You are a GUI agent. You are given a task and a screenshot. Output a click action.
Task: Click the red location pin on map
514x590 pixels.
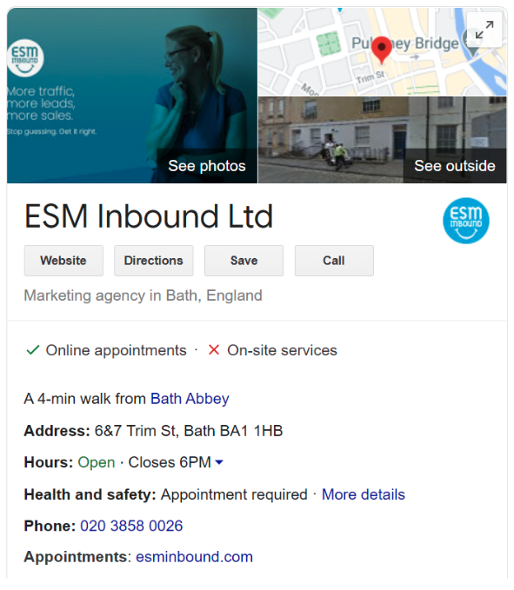coord(382,50)
